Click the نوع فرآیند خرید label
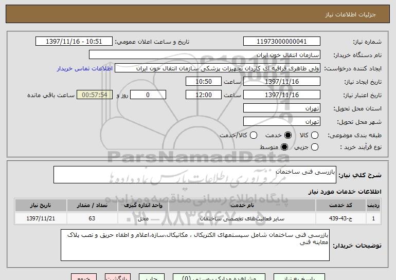Image resolution: width=396 pixels, height=280 pixels. 361,147
